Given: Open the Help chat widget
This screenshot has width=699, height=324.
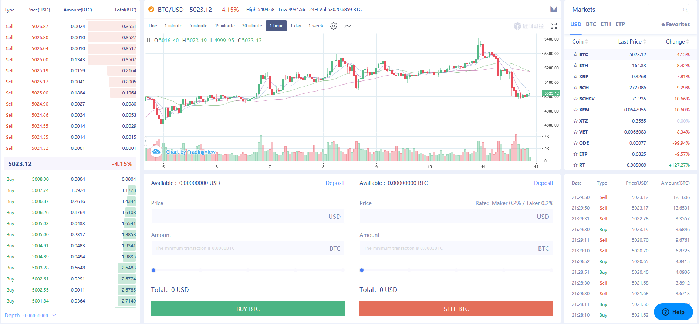Looking at the screenshot, I should click(673, 312).
